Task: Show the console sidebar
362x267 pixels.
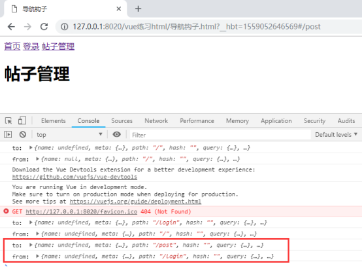Action: pyautogui.click(x=8, y=135)
